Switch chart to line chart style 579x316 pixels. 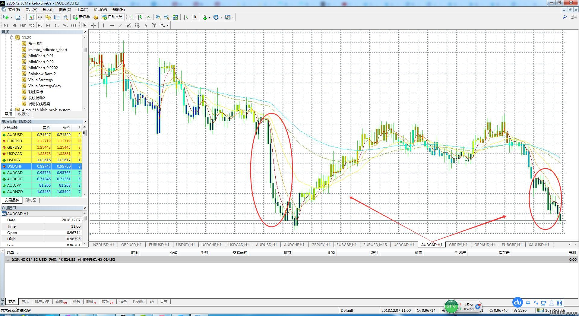coord(148,17)
